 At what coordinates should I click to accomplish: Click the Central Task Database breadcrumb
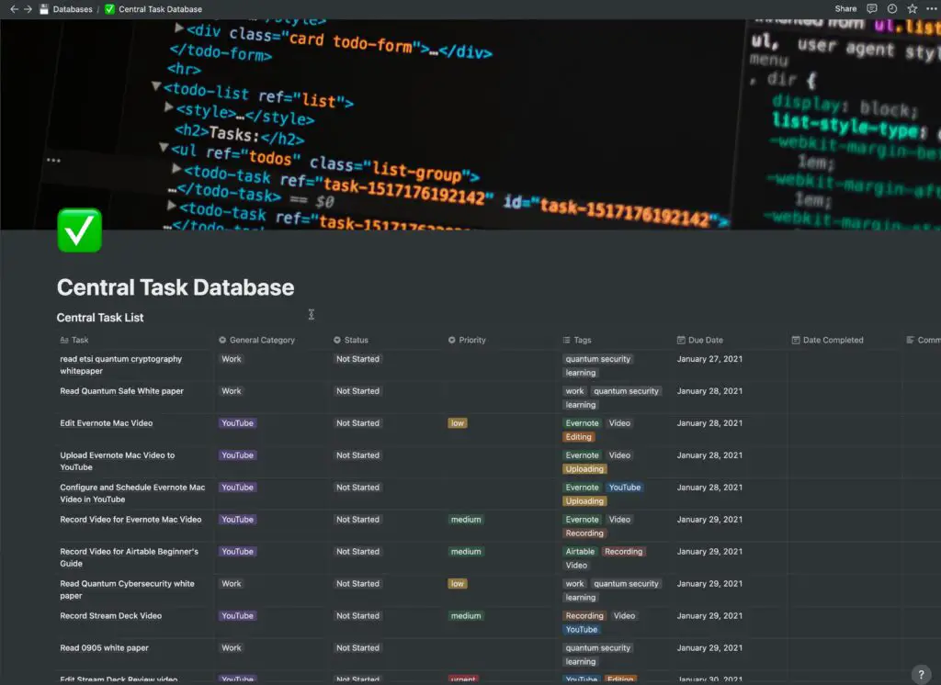click(x=153, y=9)
